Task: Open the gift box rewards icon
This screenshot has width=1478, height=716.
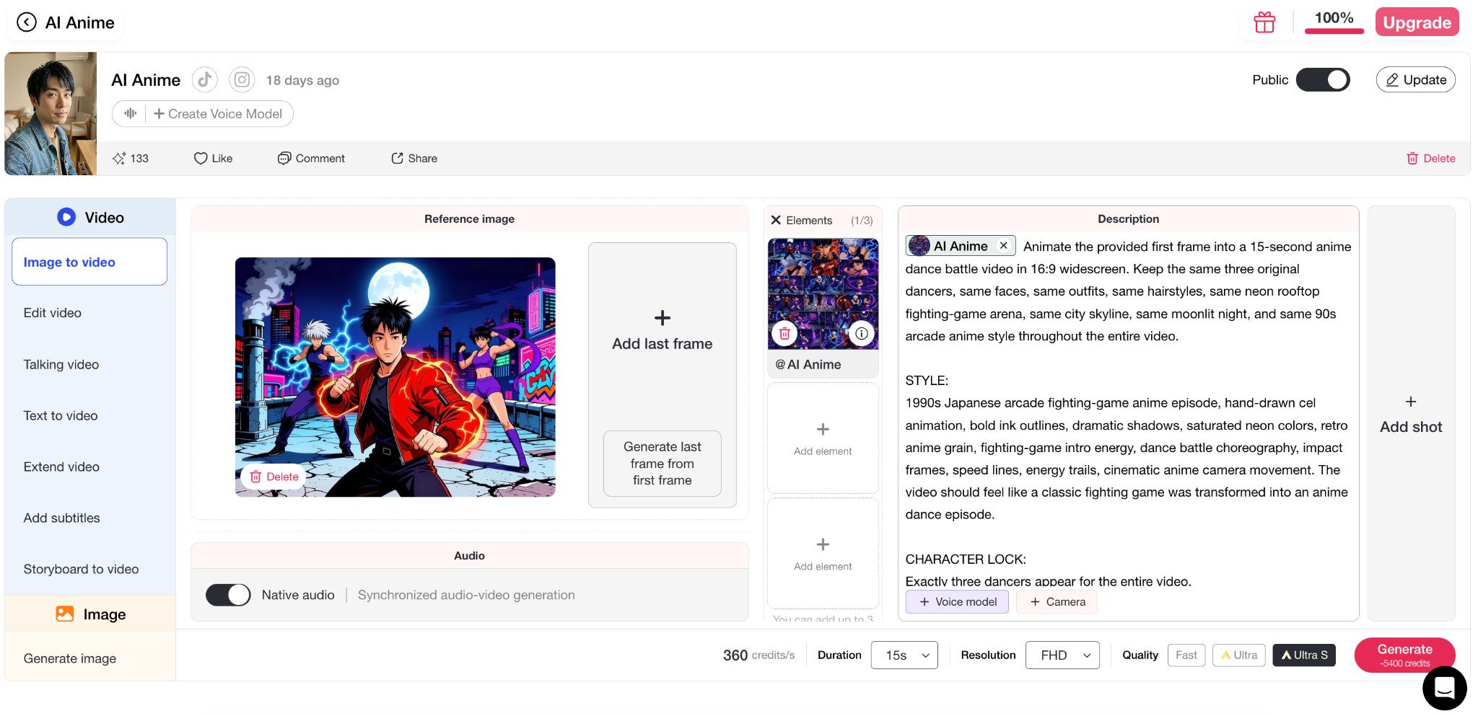Action: tap(1264, 22)
